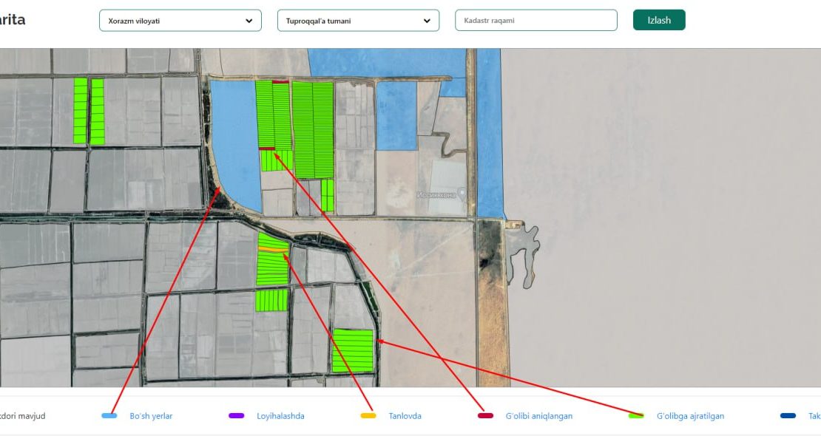Click the light blue Bo'sh yerlar swatch
The height and width of the screenshot is (436, 821).
[x=109, y=416]
